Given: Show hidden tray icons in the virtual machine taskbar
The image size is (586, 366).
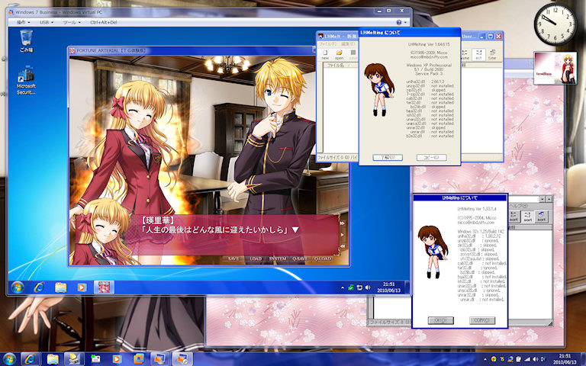Looking at the screenshot, I should click(343, 287).
